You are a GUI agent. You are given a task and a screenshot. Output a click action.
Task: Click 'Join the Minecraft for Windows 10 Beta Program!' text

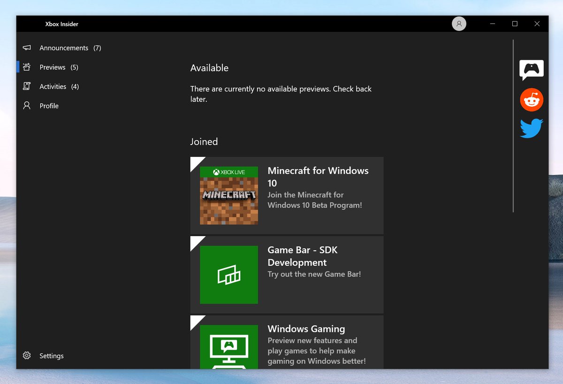315,200
